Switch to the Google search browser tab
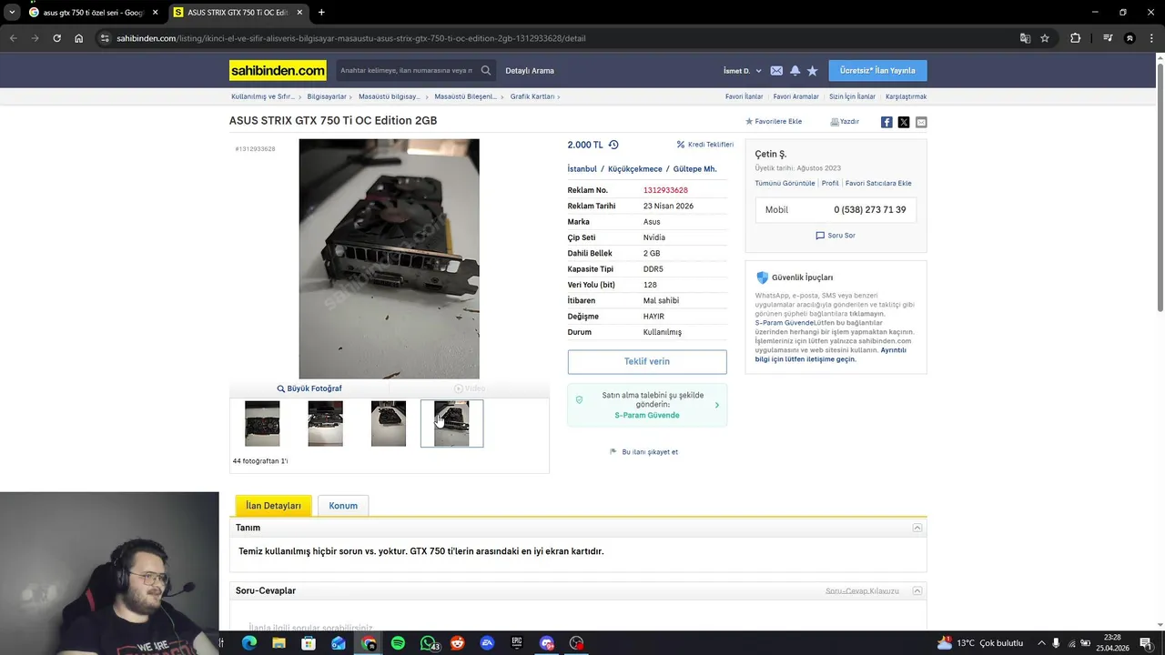1165x655 pixels. click(x=93, y=12)
